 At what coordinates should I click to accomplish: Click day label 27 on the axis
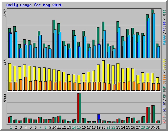click(x=138, y=127)
